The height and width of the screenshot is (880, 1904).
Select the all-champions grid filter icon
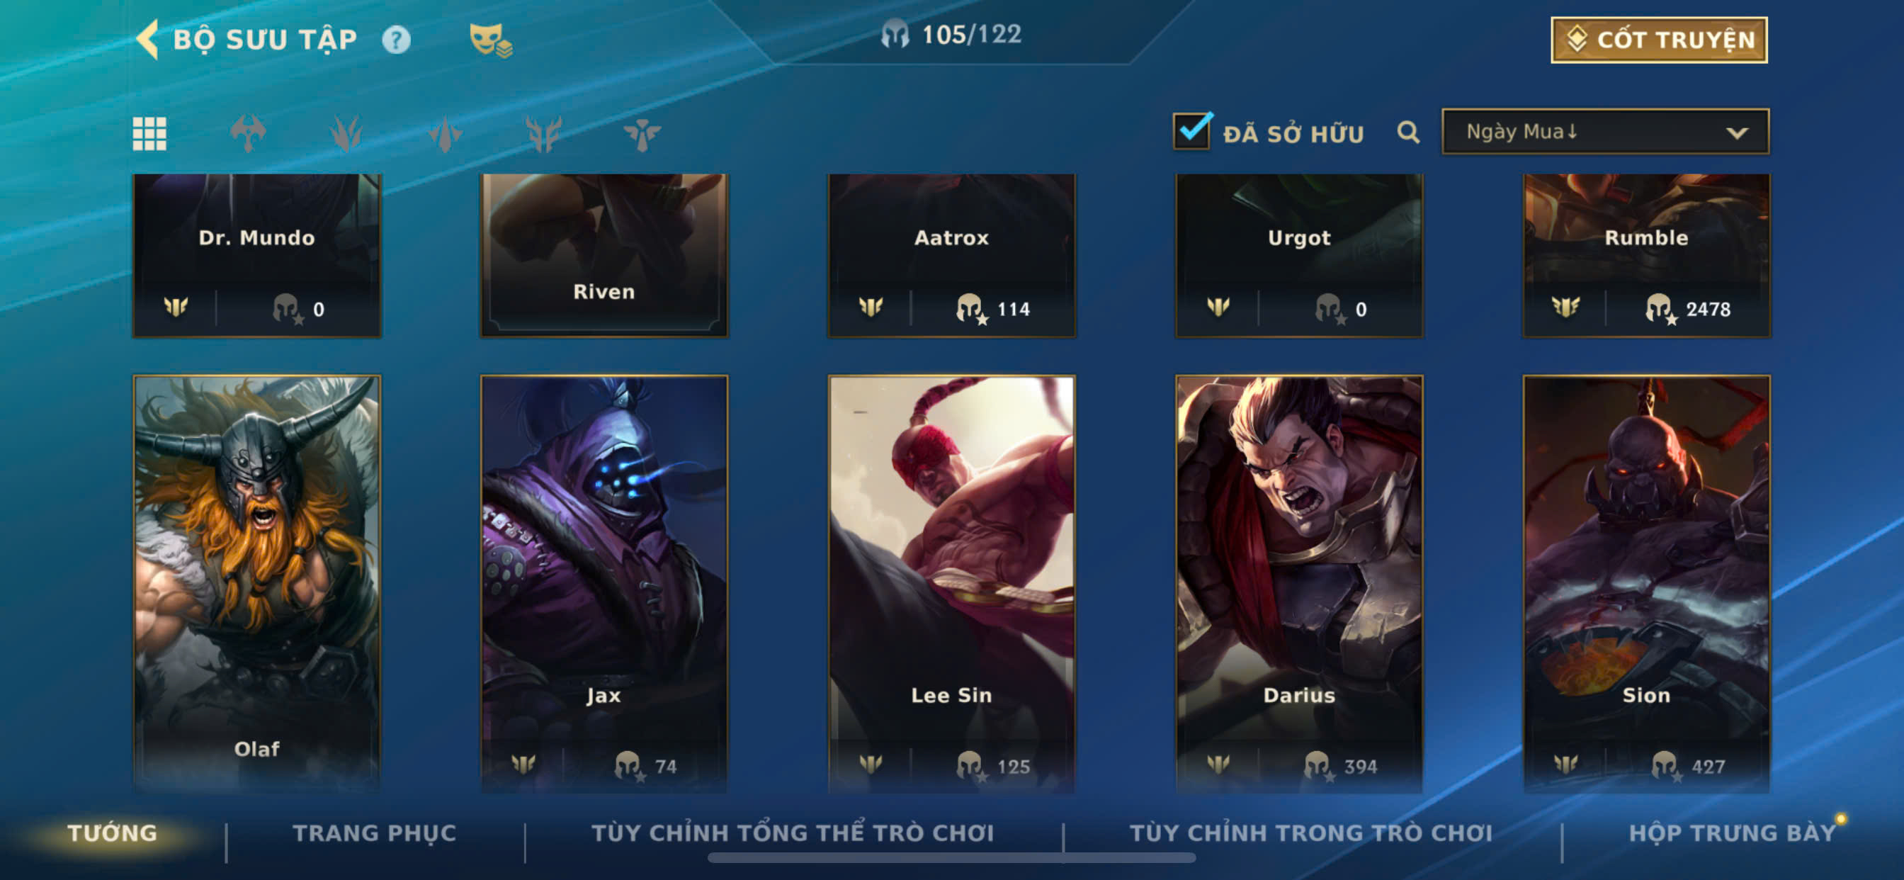pyautogui.click(x=149, y=134)
